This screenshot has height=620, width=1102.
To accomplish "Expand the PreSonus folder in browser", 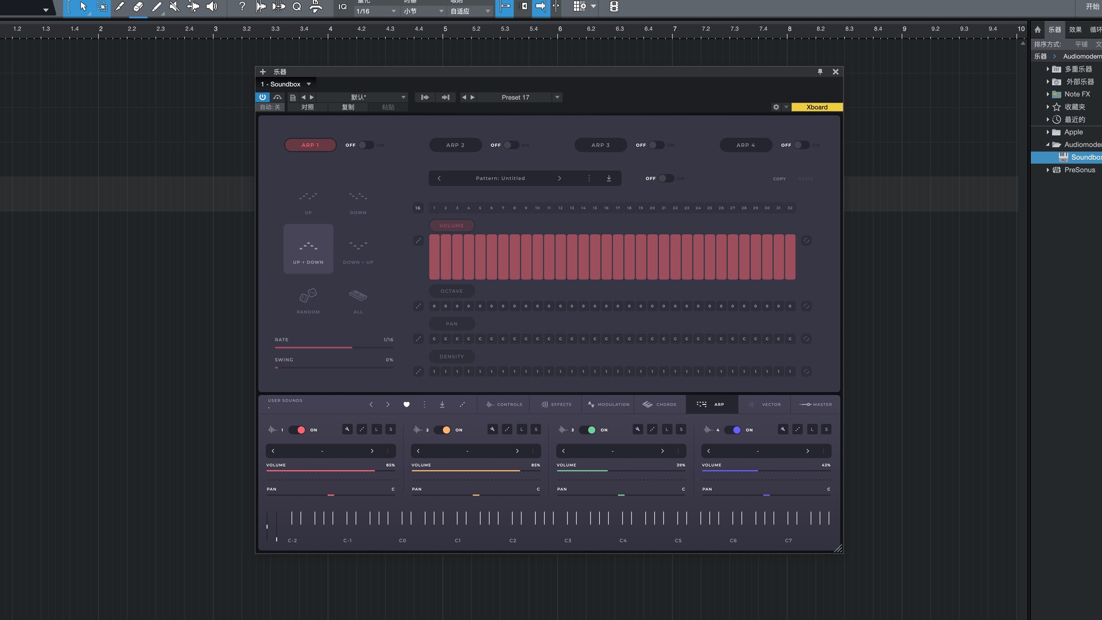I will pyautogui.click(x=1047, y=170).
